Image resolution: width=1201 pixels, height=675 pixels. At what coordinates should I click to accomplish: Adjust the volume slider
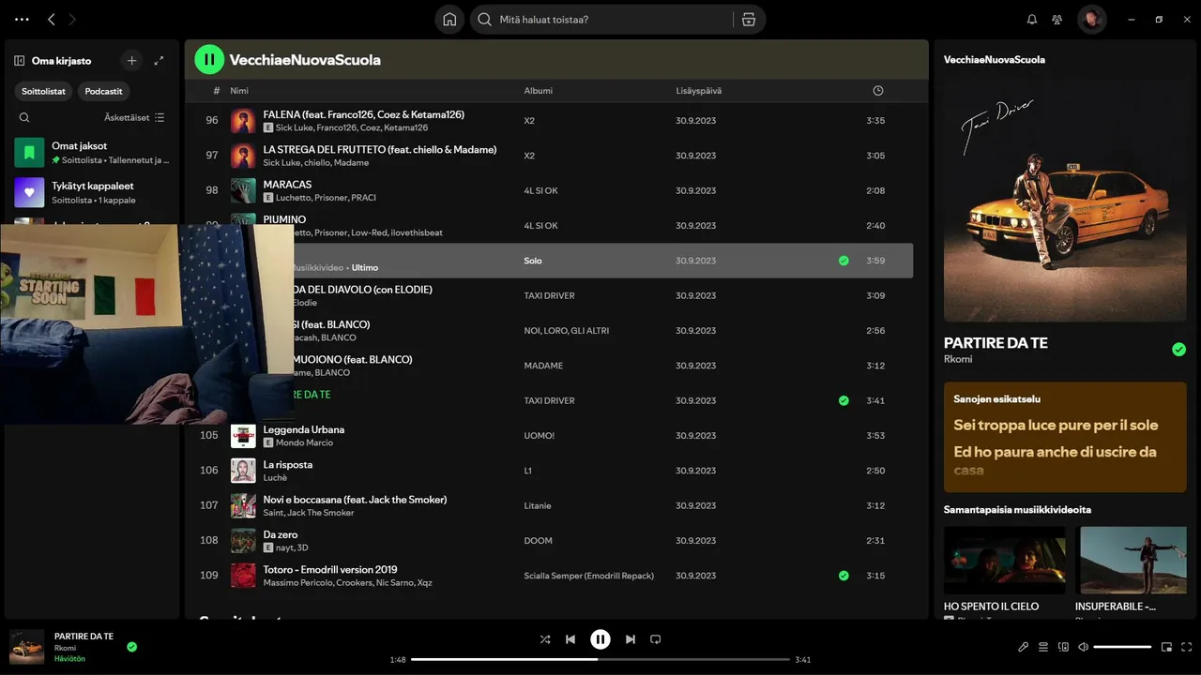click(x=1122, y=647)
